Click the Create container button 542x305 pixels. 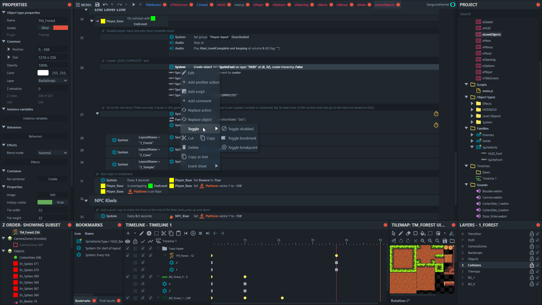pyautogui.click(x=53, y=179)
